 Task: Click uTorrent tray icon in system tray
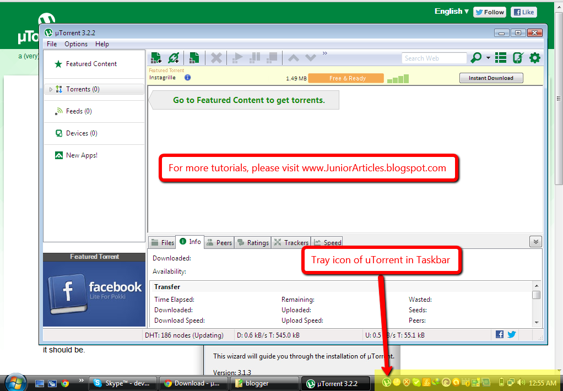point(386,383)
